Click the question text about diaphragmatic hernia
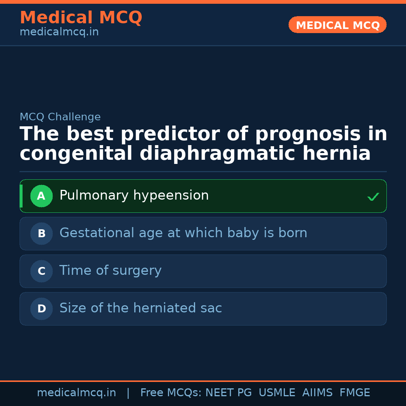Screen dimensions: 406x406 pos(203,144)
